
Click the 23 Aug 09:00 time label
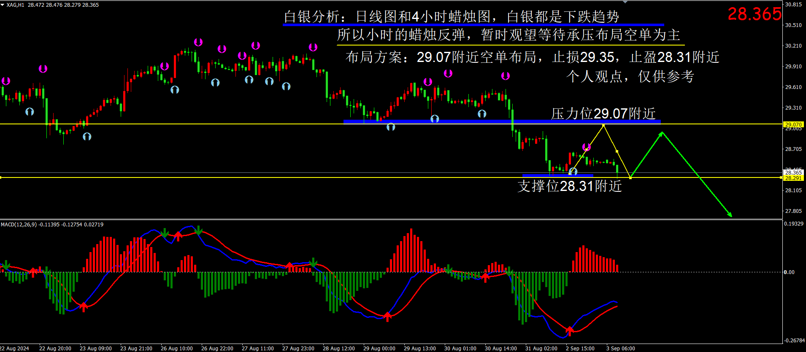click(x=96, y=349)
